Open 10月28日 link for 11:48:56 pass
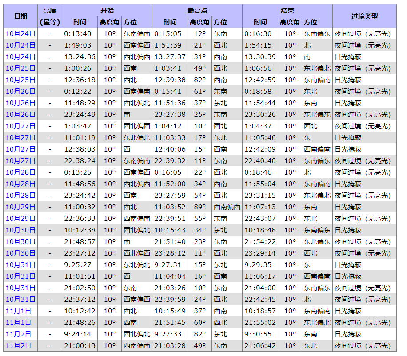This screenshot has width=407, height=356. tap(20, 184)
